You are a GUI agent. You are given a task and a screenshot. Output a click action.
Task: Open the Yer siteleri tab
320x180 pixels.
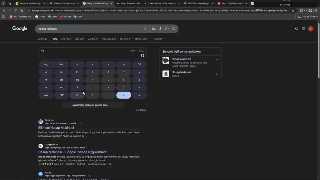(125, 39)
